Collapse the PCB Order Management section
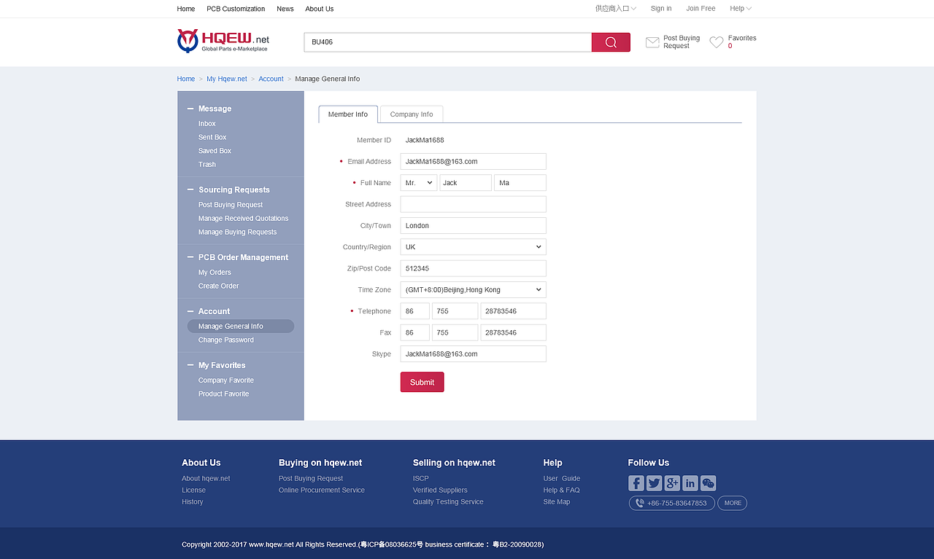The height and width of the screenshot is (559, 934). (x=190, y=257)
